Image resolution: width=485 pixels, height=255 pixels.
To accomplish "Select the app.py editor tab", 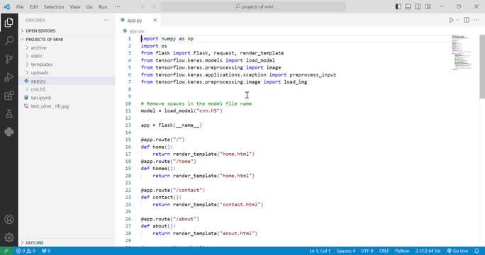I will coord(135,20).
